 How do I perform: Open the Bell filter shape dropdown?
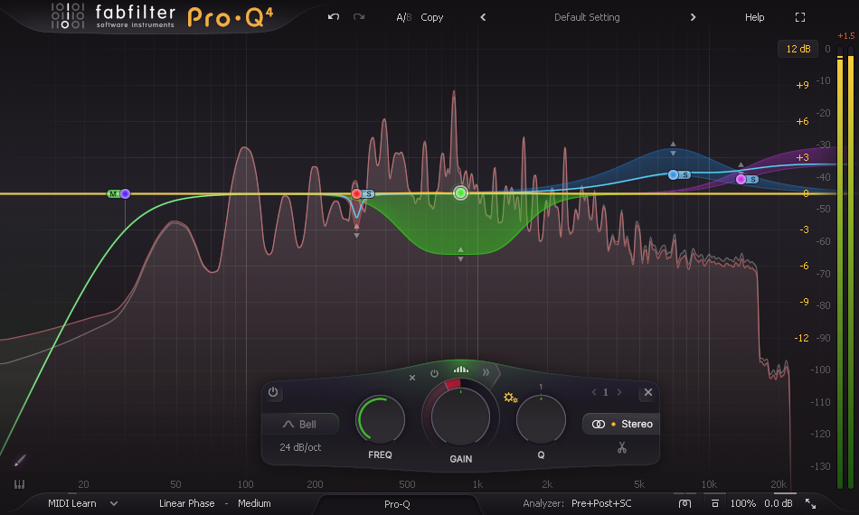pos(300,424)
